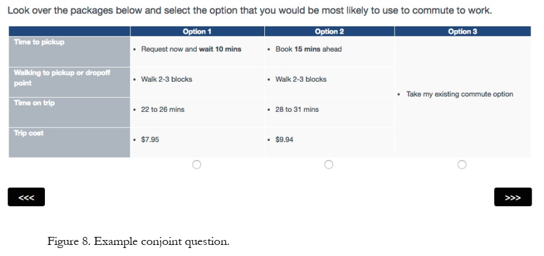Screen dimensions: 544x256
Task: Click the Option 3 column header
Action: (462, 31)
